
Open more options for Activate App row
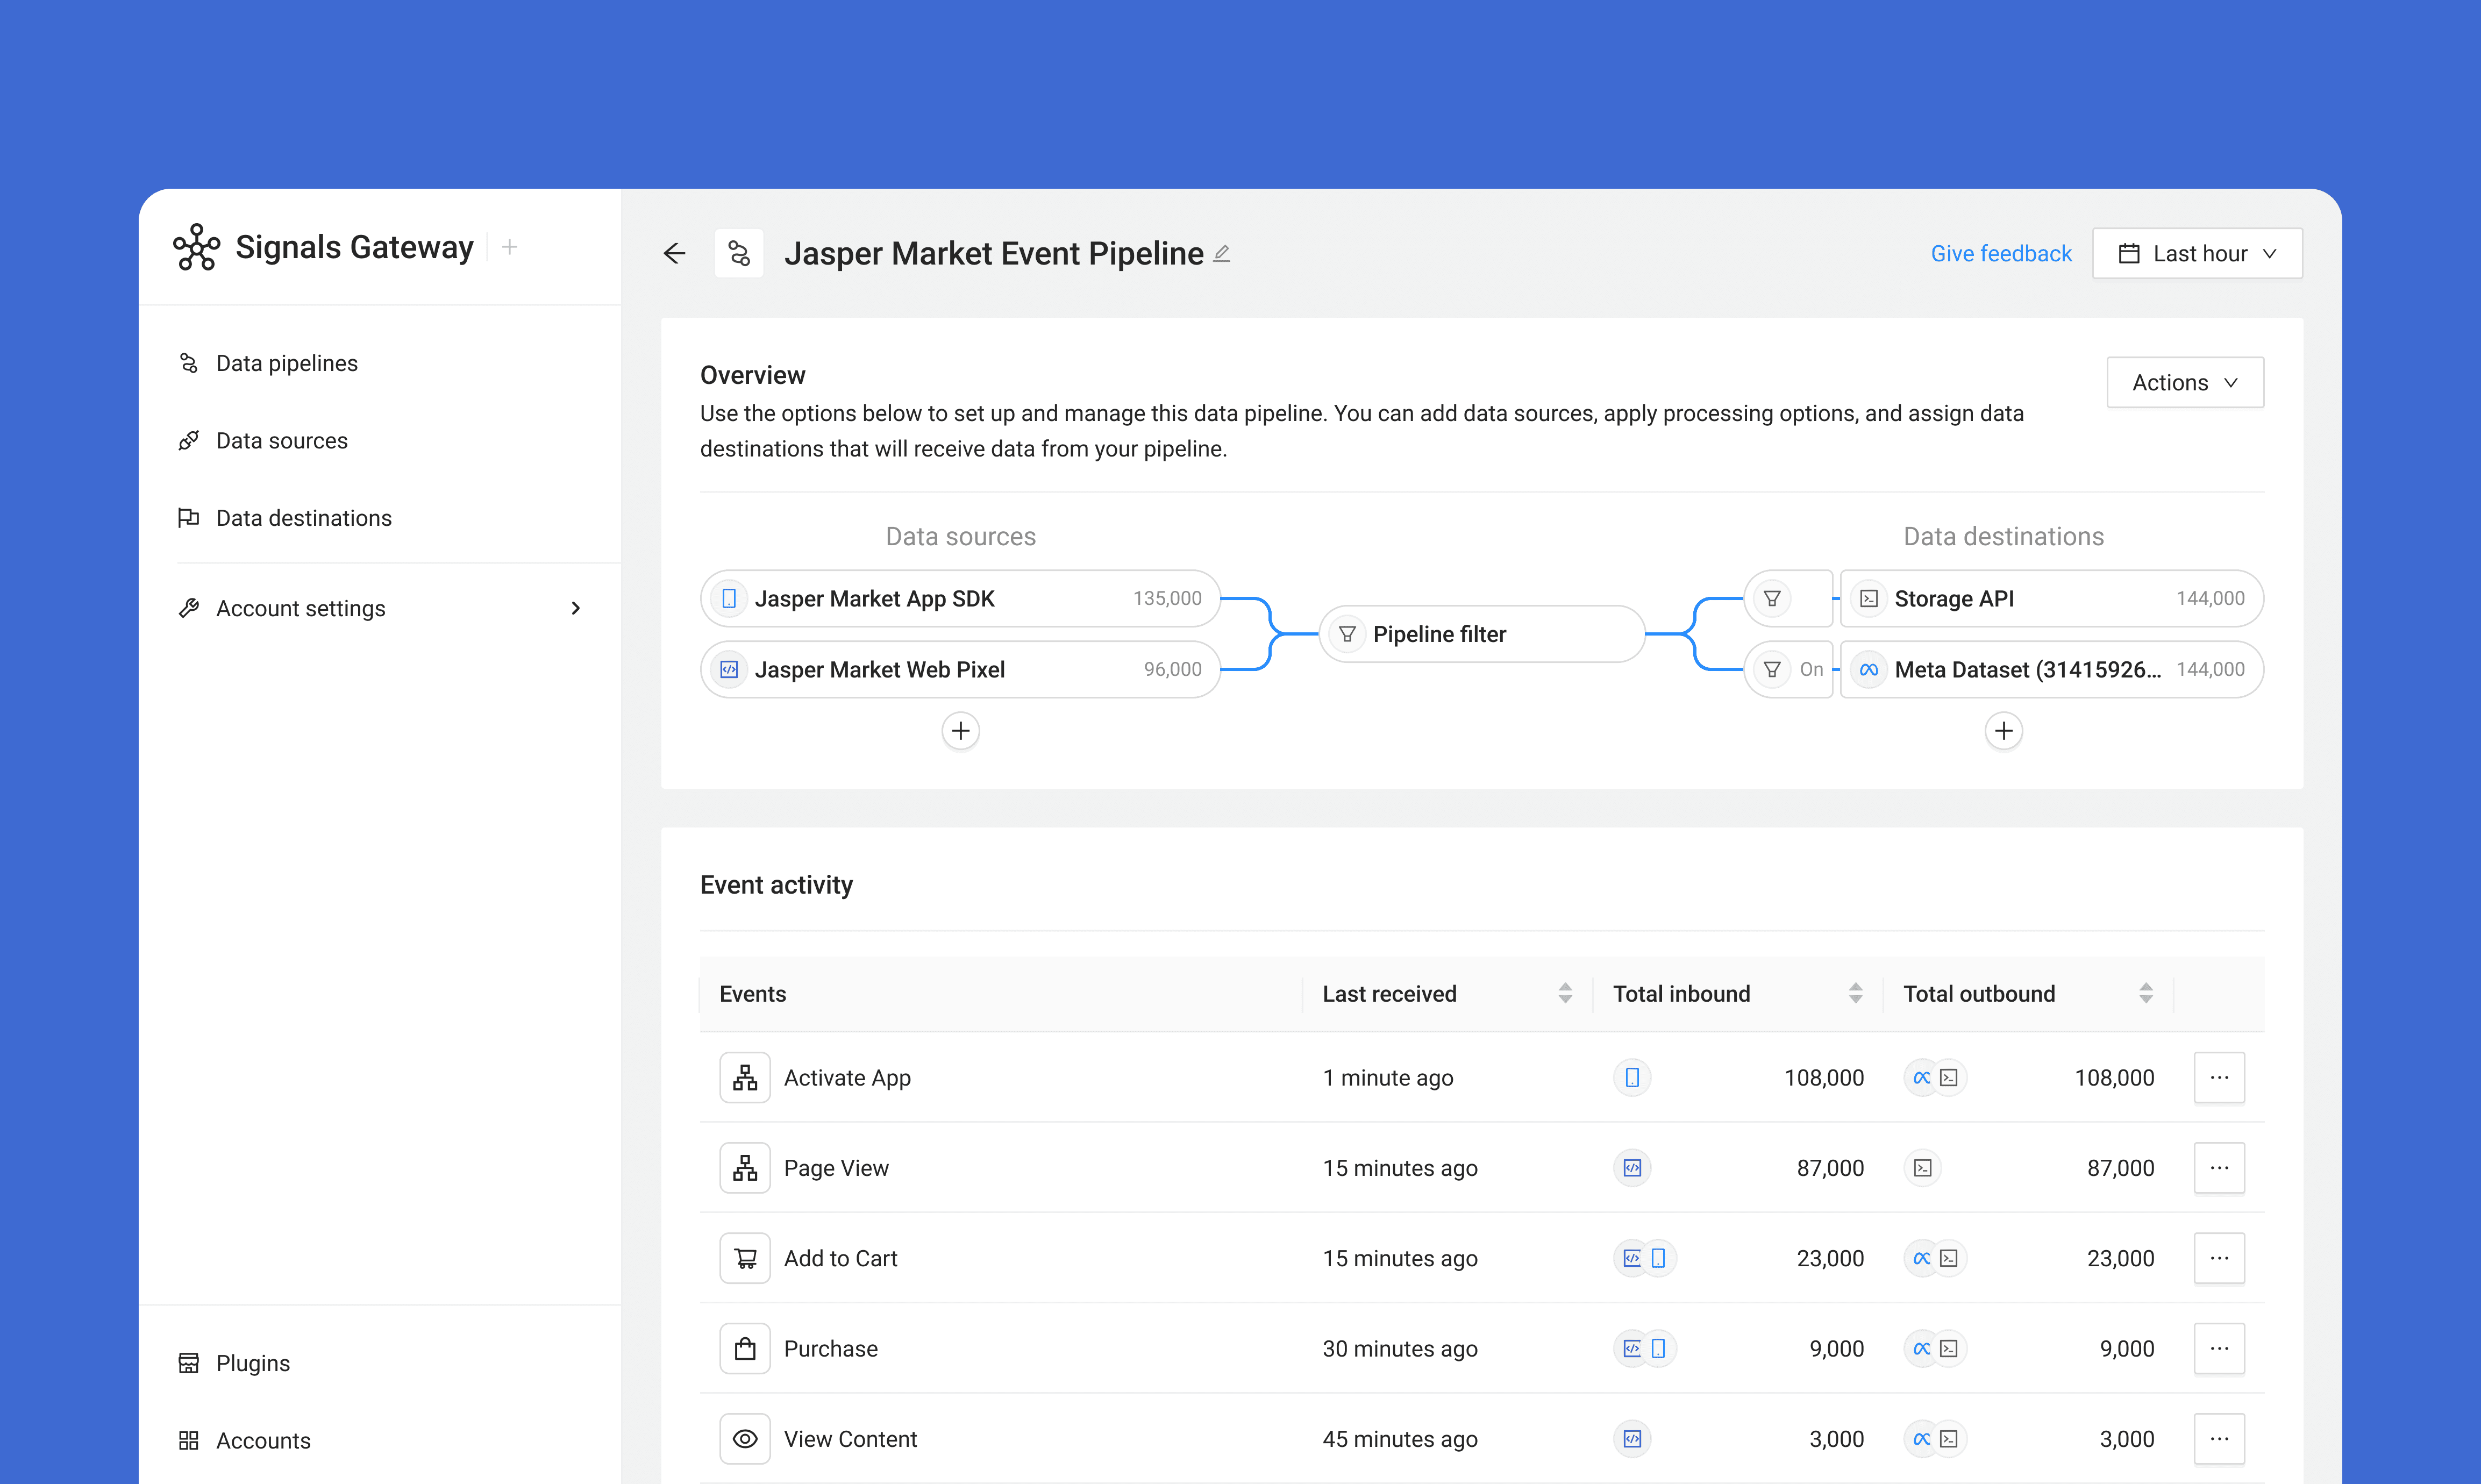pos(2219,1078)
